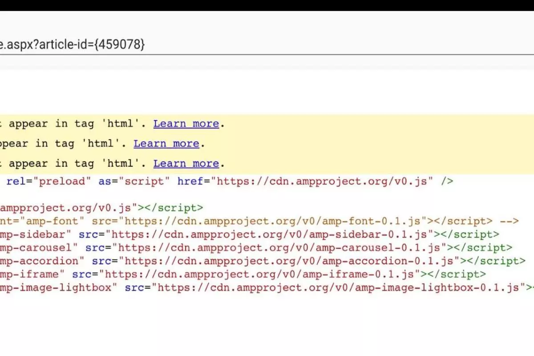Click the amp-iframe-0.1.js script line
The width and height of the screenshot is (534, 356).
(x=243, y=275)
